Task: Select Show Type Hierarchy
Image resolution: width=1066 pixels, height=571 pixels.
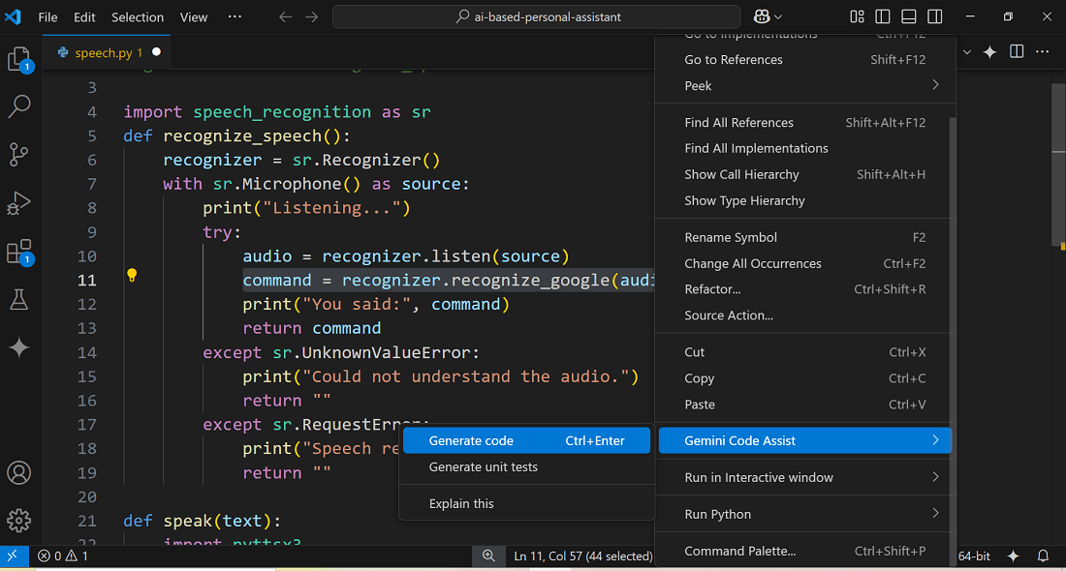Action: click(805, 200)
